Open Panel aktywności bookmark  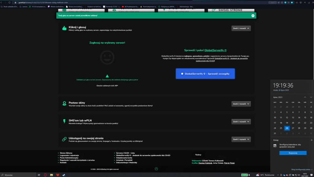point(149,7)
